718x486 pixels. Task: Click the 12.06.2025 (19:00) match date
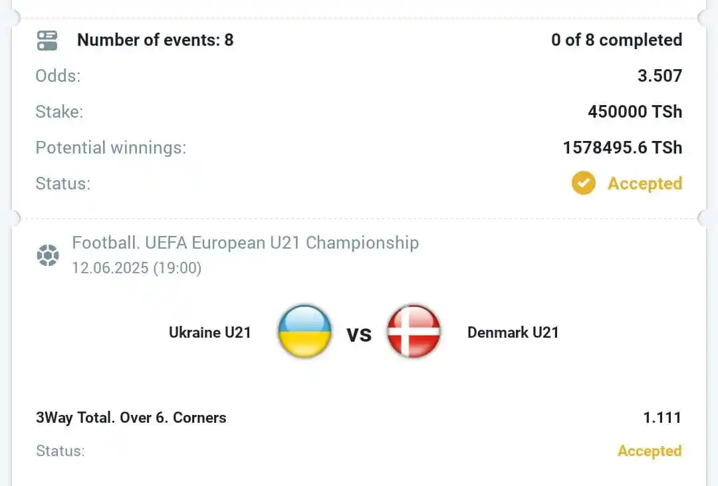[x=136, y=268]
